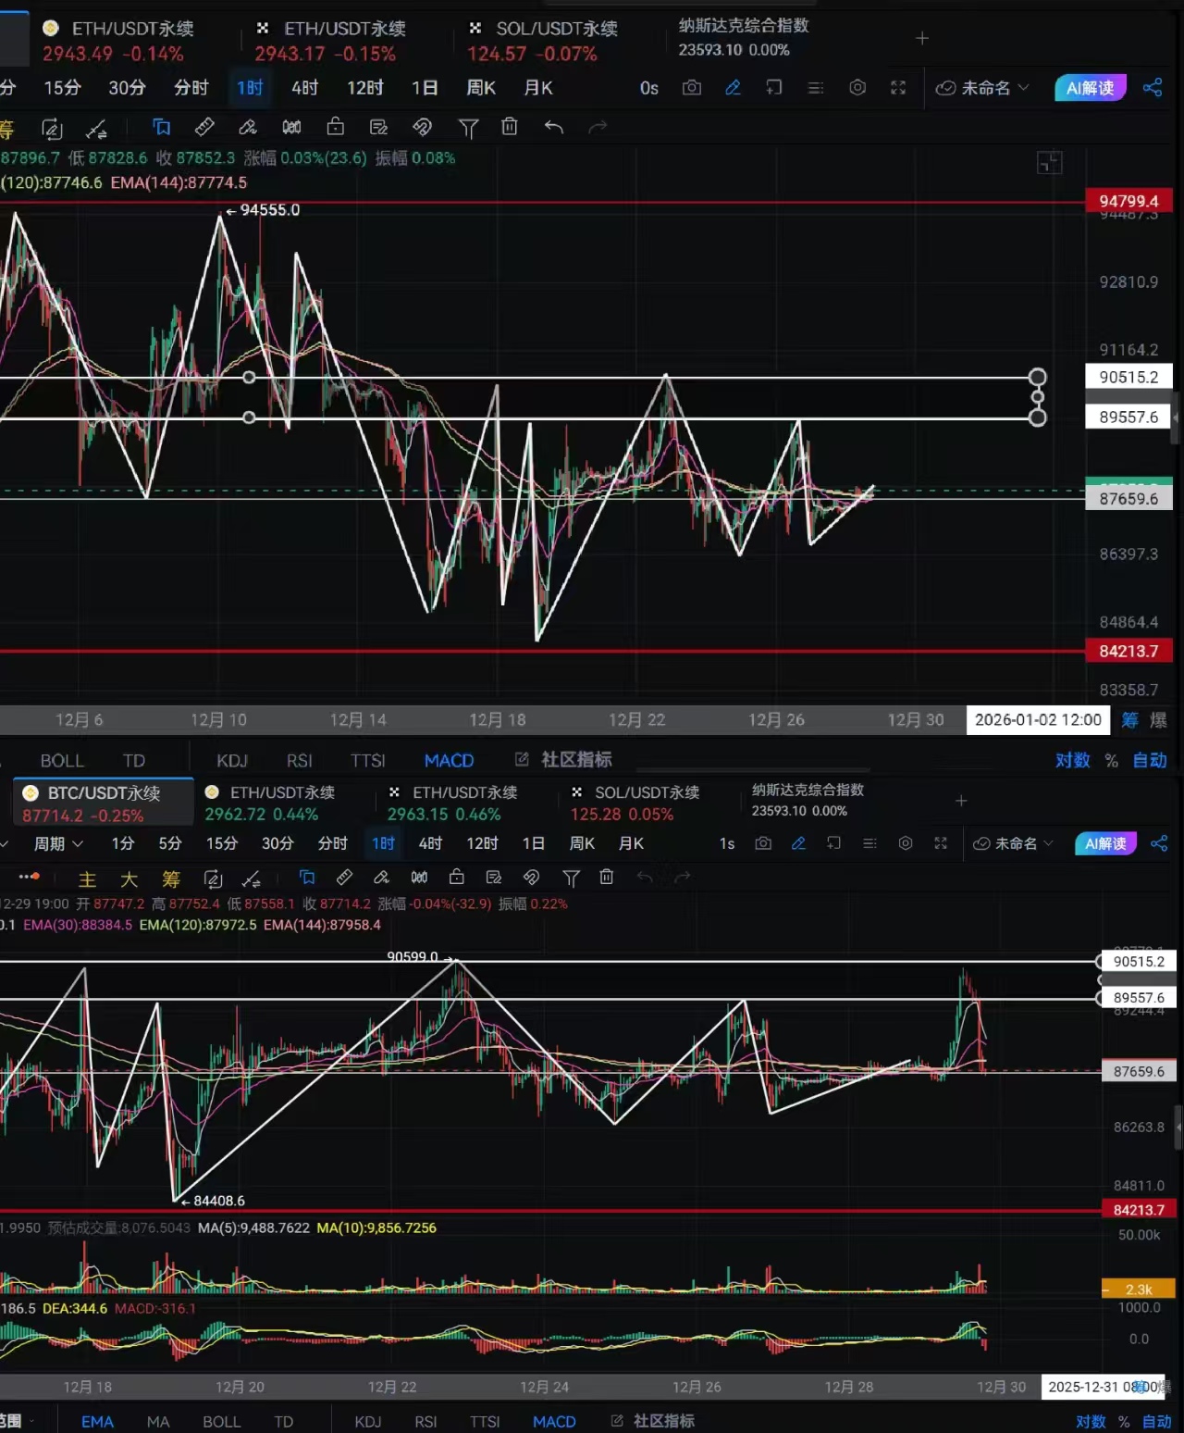Open the 未命名 dropdown in lower toolbar
This screenshot has width=1184, height=1433.
pyautogui.click(x=1014, y=843)
